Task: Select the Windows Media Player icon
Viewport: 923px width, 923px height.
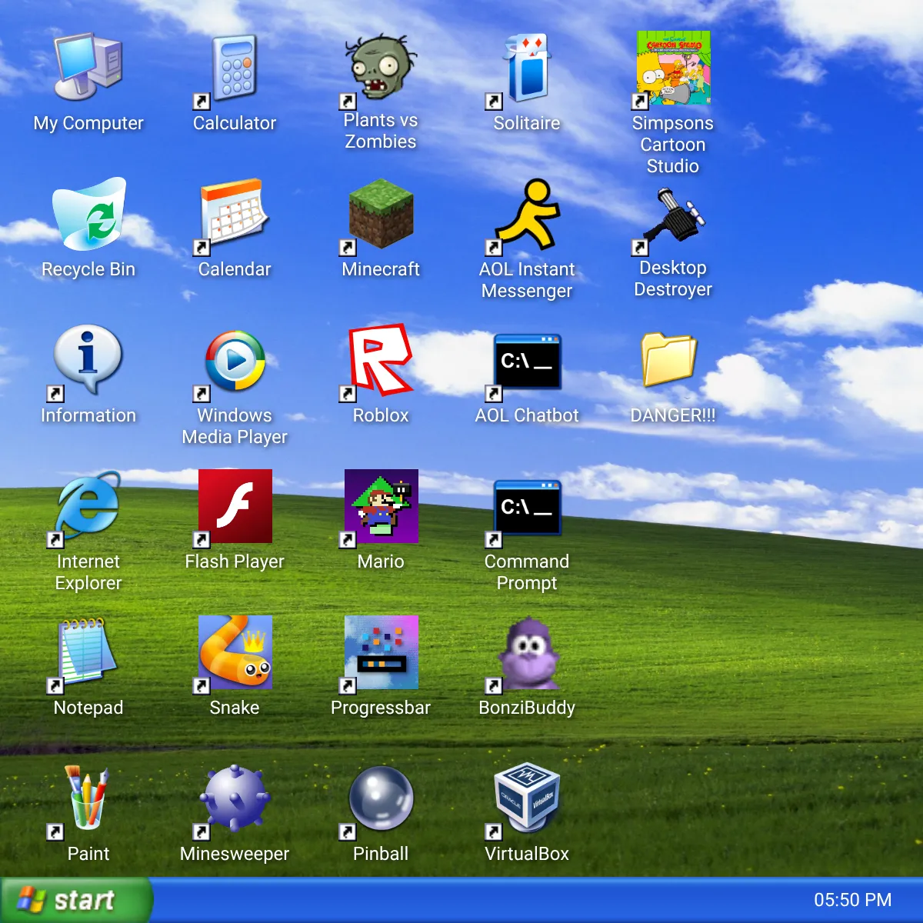Action: coord(235,362)
